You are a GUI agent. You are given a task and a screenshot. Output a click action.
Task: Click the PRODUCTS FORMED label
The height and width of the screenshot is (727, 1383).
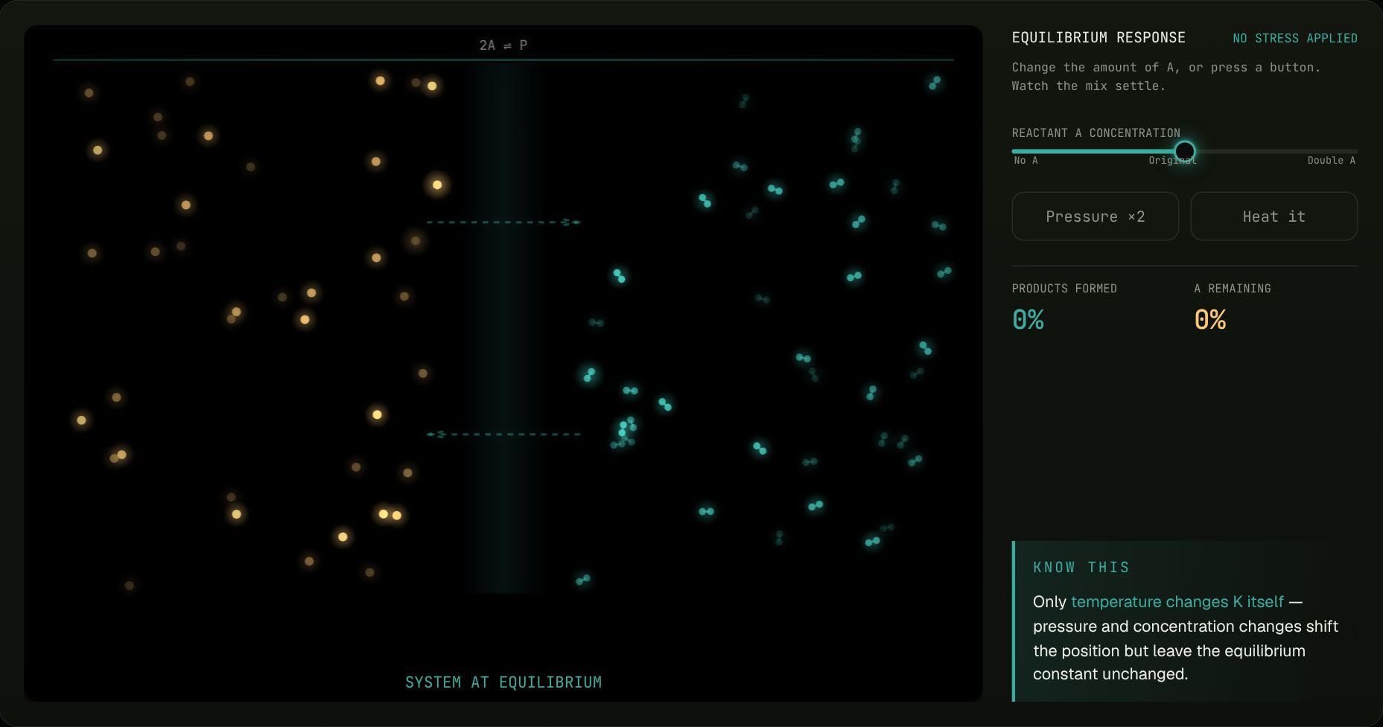pyautogui.click(x=1064, y=289)
